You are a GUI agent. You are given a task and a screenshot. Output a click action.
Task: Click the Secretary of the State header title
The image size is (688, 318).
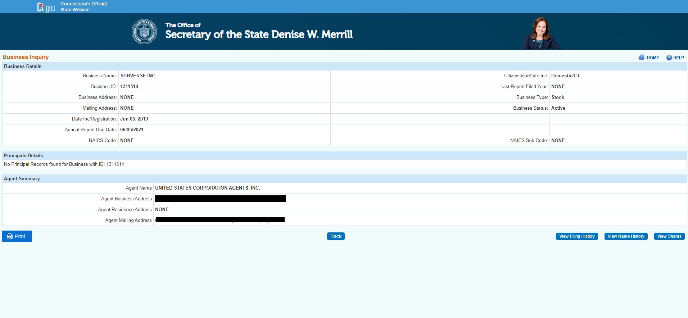point(259,31)
